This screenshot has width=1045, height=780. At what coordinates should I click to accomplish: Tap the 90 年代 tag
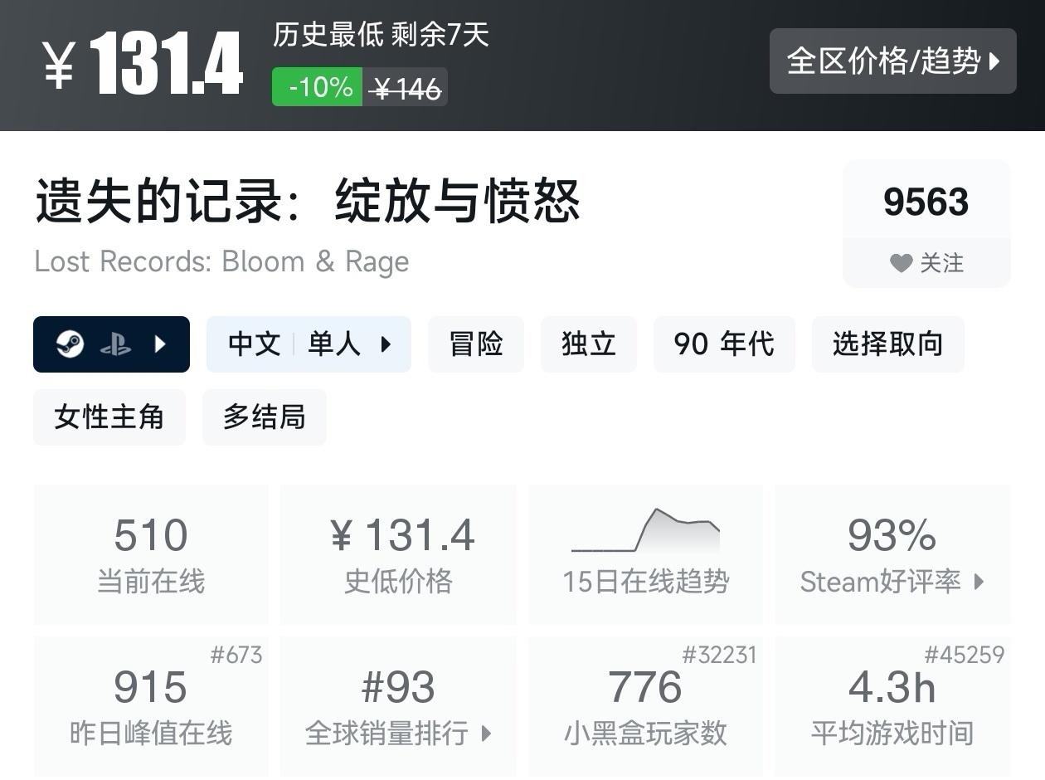tap(724, 344)
